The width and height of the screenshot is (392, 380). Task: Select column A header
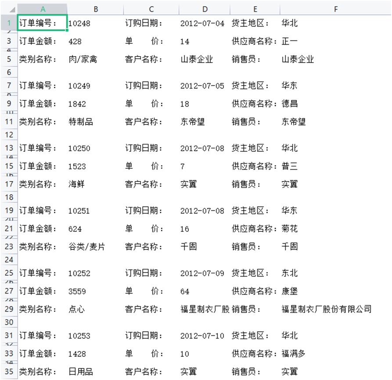point(43,9)
